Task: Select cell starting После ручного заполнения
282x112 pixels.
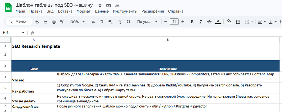Action: (x=168, y=106)
